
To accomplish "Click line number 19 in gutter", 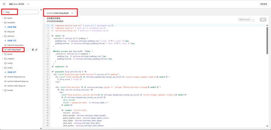I will (x=48, y=71).
